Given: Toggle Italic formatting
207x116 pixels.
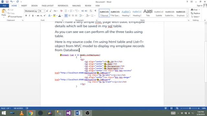Looking at the screenshot, I should (29, 16).
